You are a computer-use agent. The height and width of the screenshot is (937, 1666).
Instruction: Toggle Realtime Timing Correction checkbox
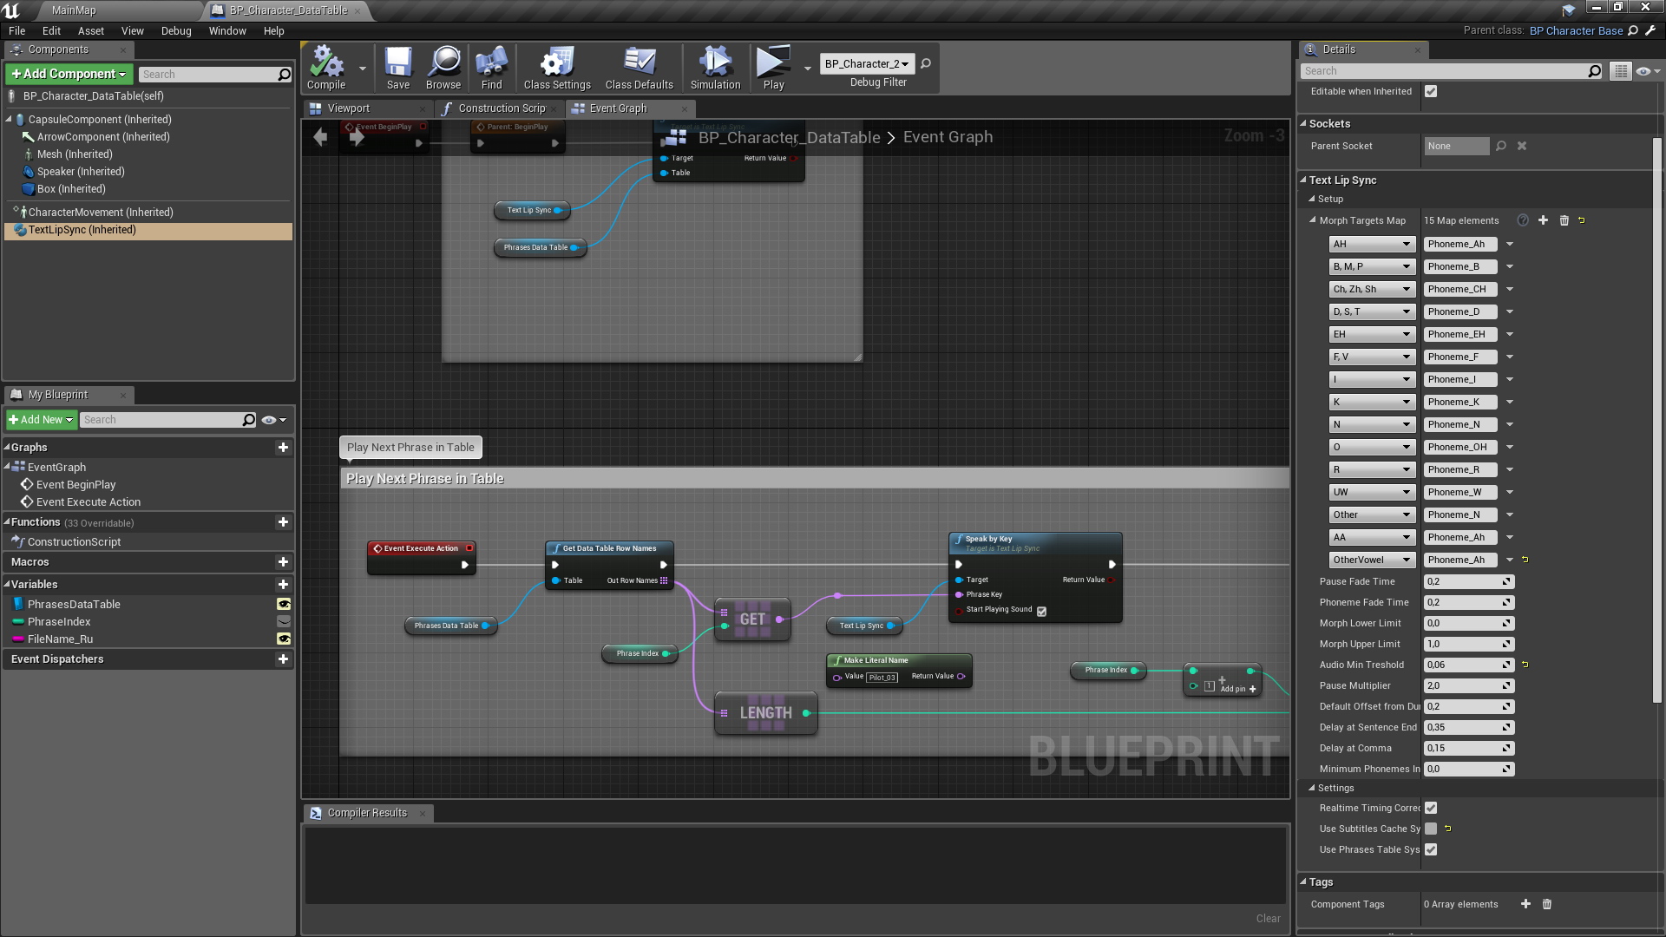pos(1430,808)
